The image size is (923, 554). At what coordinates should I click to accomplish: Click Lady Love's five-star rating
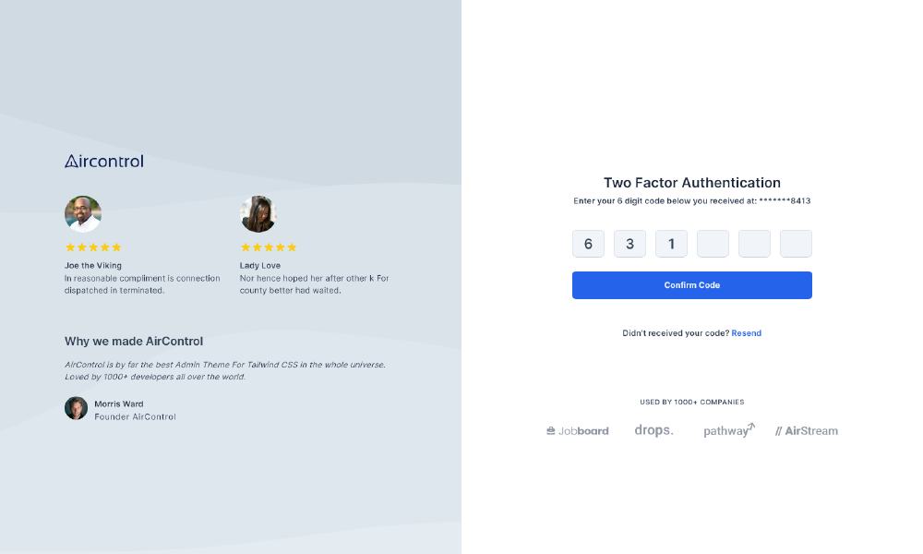coord(269,247)
